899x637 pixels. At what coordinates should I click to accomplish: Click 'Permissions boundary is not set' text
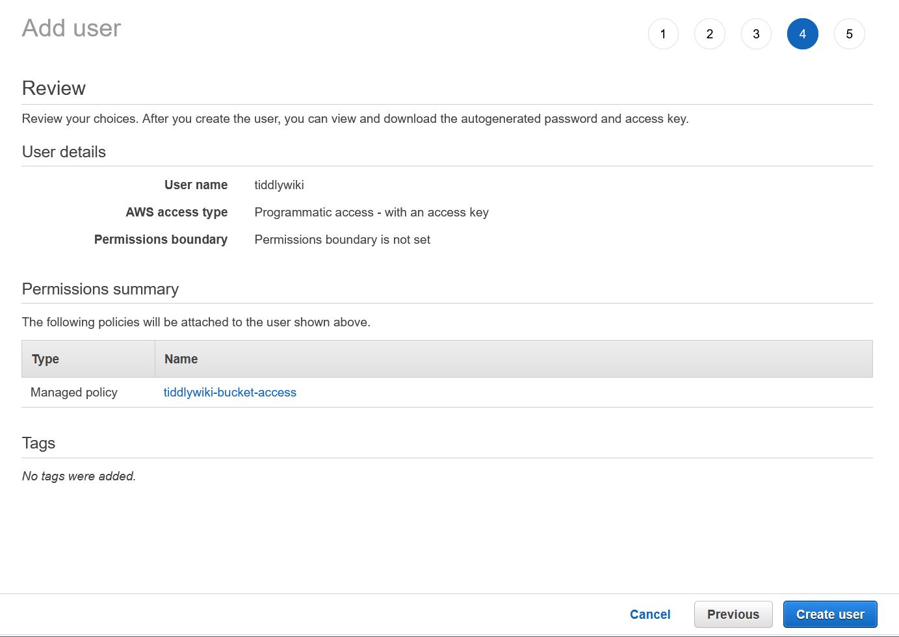click(x=343, y=240)
